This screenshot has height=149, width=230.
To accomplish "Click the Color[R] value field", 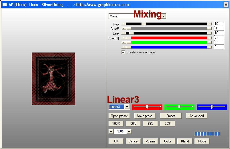I will tap(219, 38).
